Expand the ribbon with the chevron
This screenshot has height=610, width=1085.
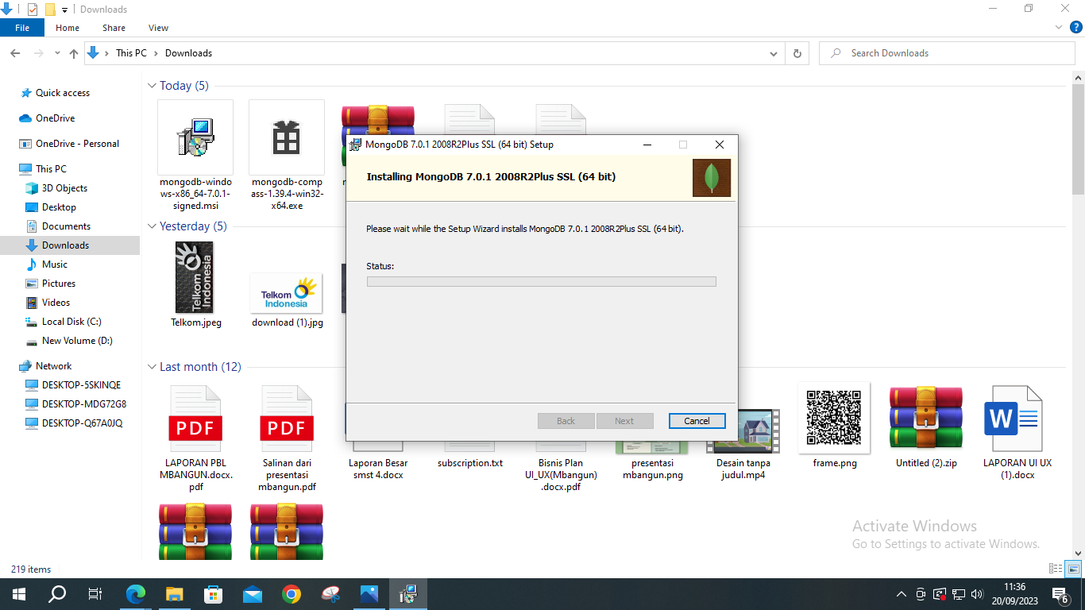(1057, 28)
